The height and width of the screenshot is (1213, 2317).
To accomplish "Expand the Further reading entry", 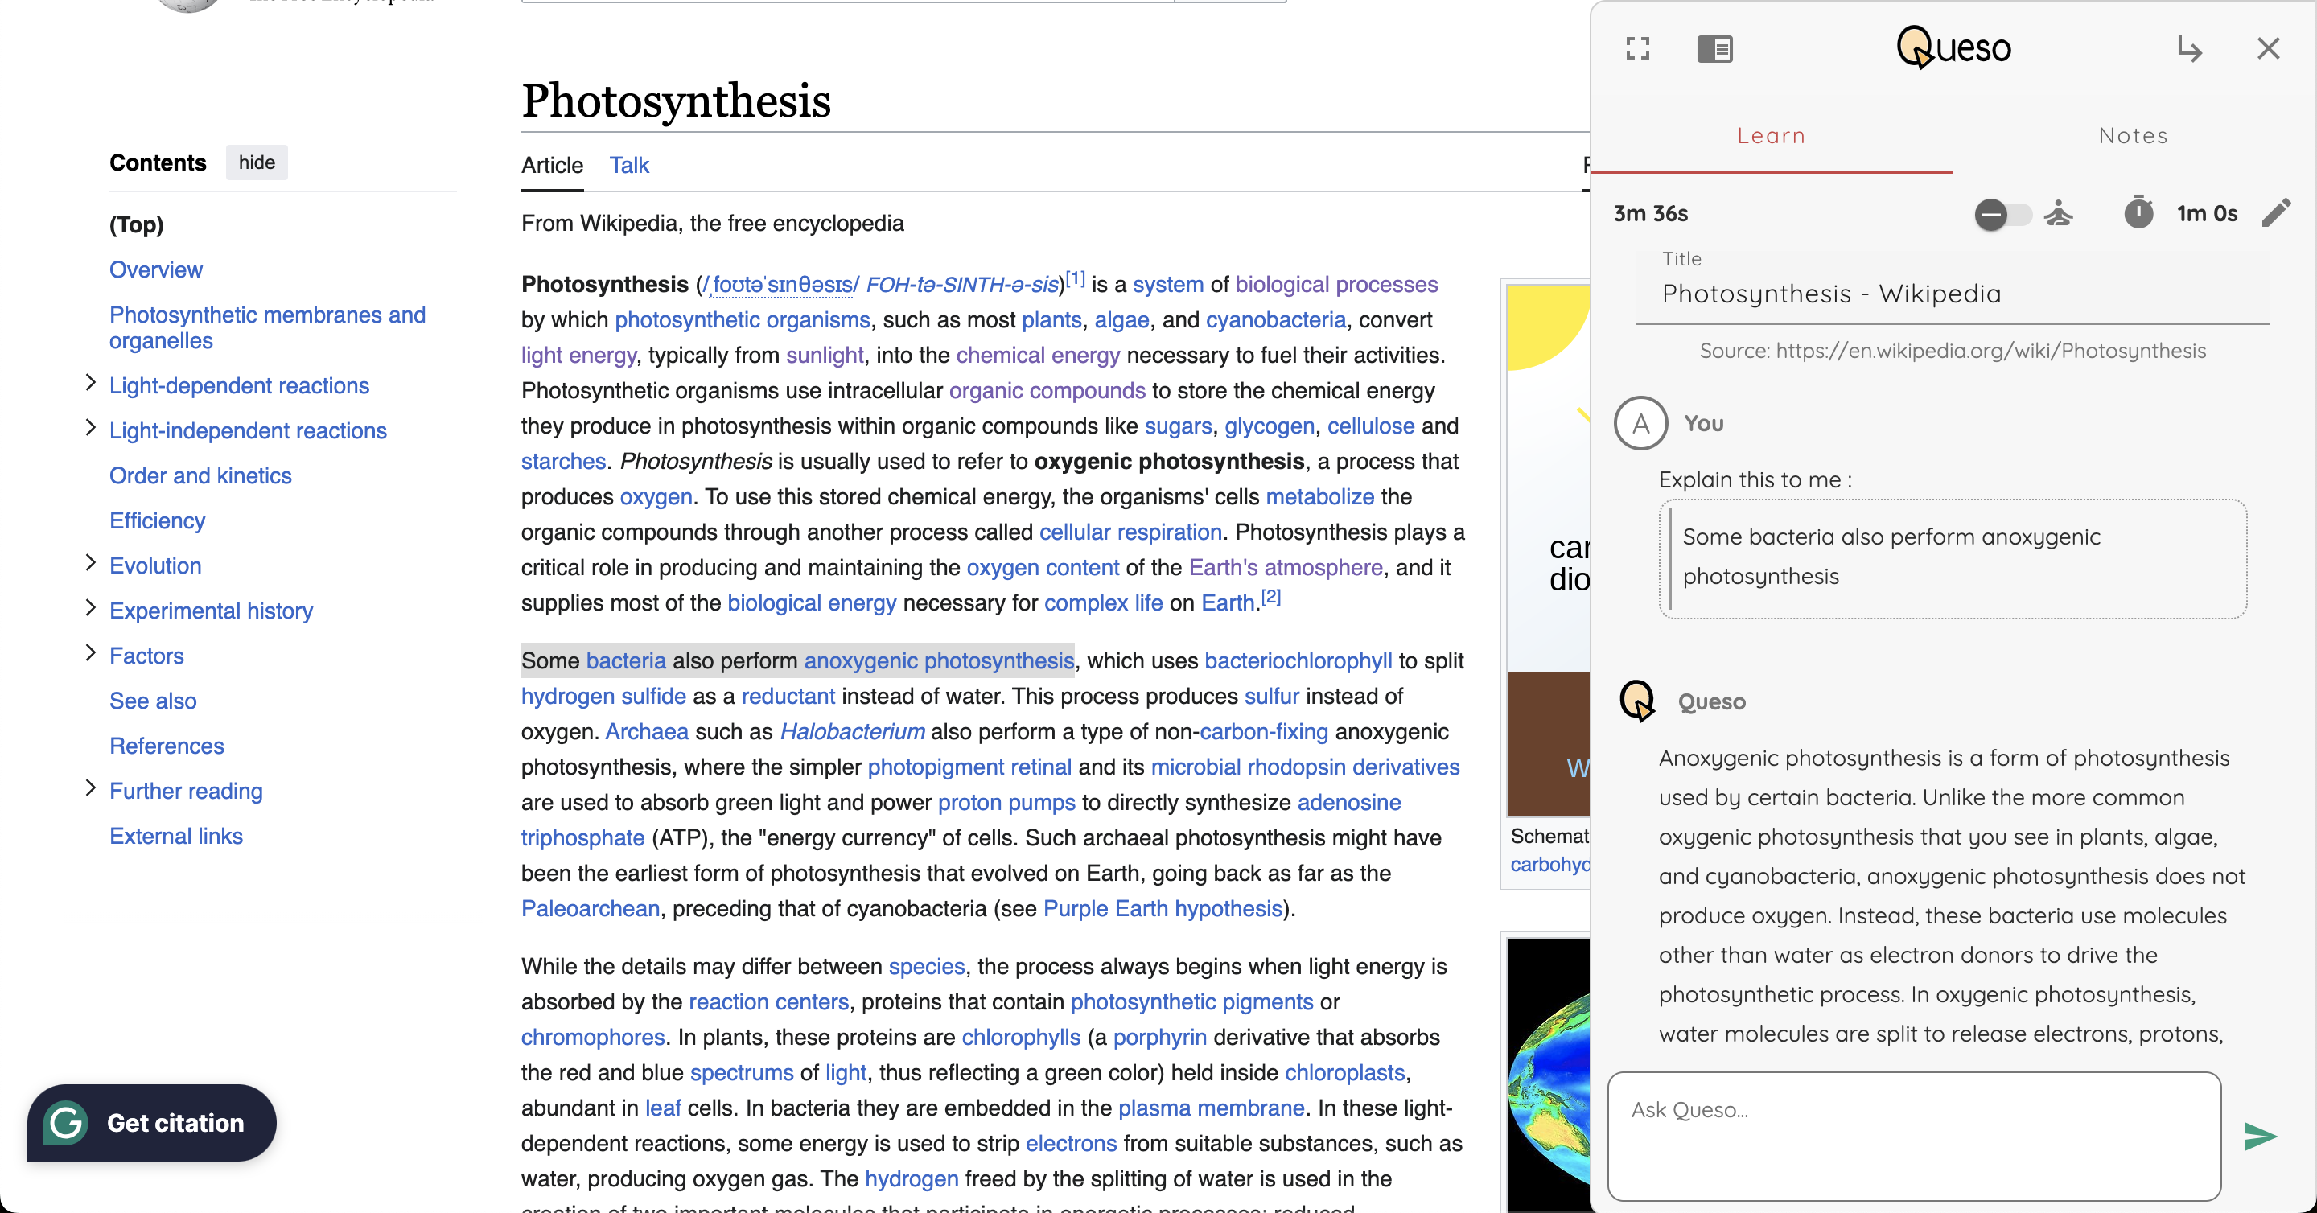I will [90, 788].
